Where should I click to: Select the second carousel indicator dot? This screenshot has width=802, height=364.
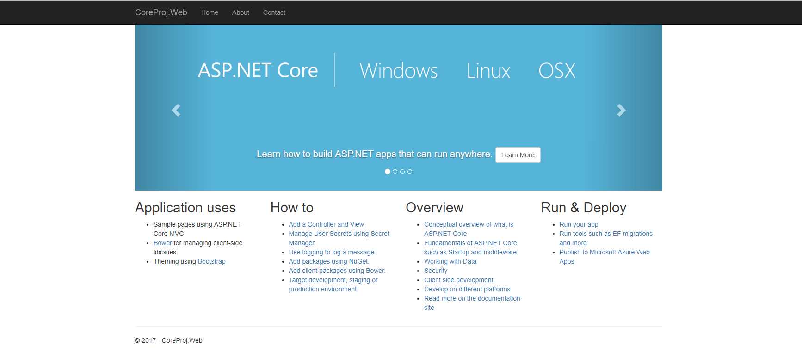pos(395,172)
